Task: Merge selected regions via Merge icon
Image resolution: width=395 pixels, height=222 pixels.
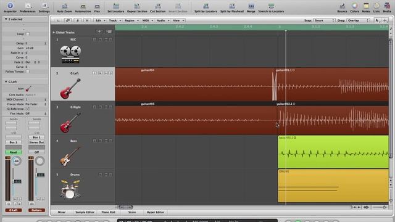Action: (251, 6)
